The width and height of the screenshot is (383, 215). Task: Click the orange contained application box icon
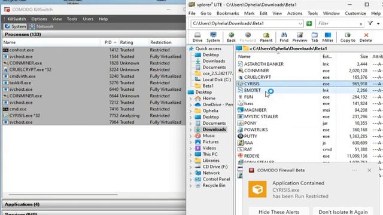coord(257,189)
